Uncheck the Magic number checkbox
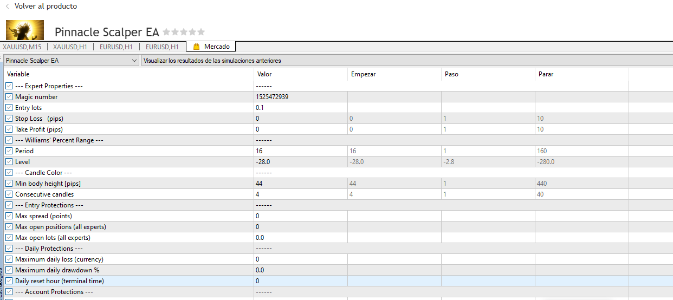673x300 pixels. click(x=9, y=97)
